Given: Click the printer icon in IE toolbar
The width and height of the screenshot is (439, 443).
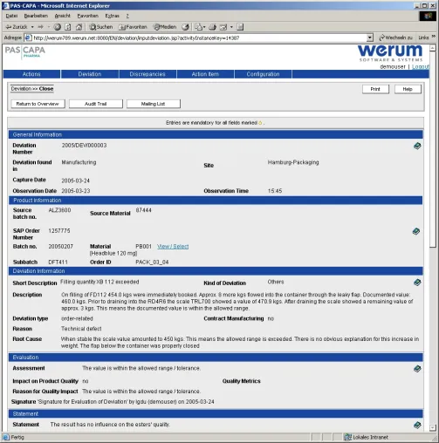Looking at the screenshot, I should click(213, 27).
